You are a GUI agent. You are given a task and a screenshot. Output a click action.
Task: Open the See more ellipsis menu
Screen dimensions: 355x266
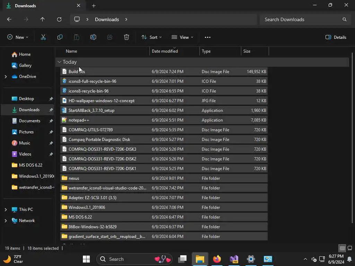point(207,37)
